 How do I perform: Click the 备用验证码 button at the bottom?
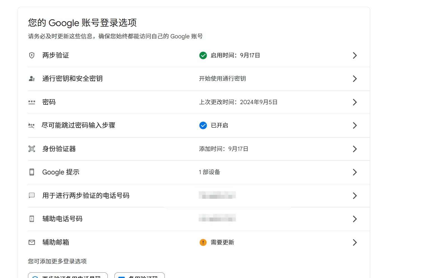pos(140,276)
